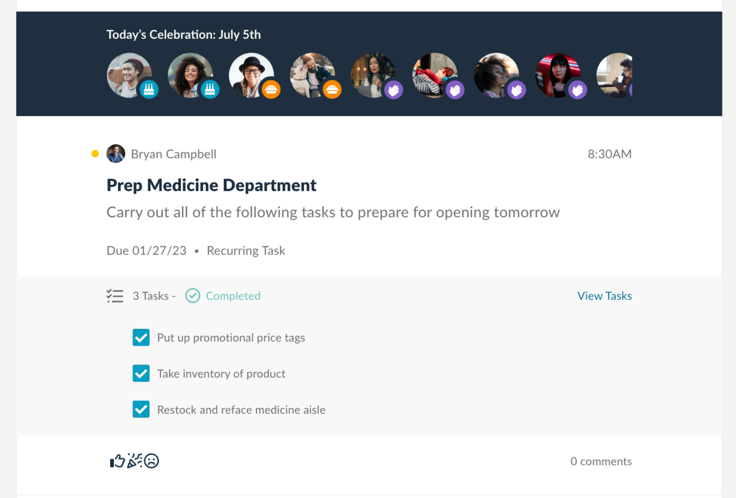This screenshot has width=736, height=498.
Task: Click the partially visible last celebration avatar
Action: click(615, 75)
